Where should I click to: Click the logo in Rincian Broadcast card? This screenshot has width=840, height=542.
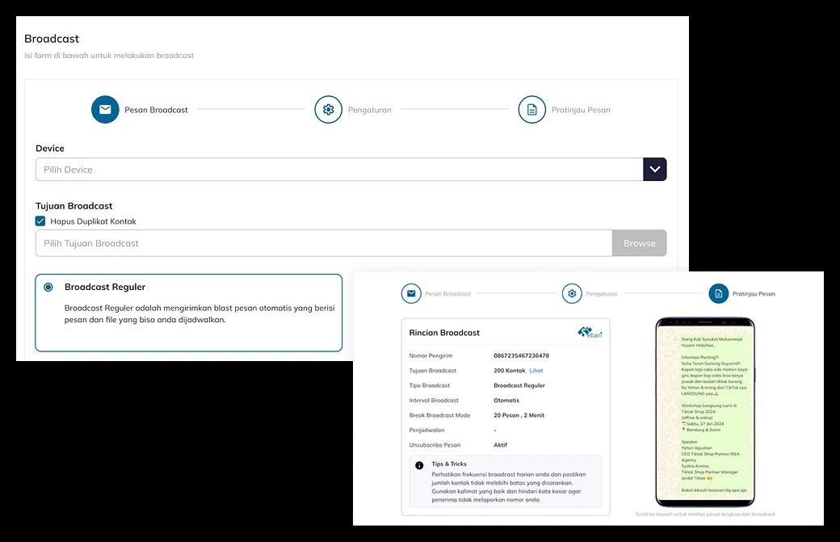(x=590, y=333)
